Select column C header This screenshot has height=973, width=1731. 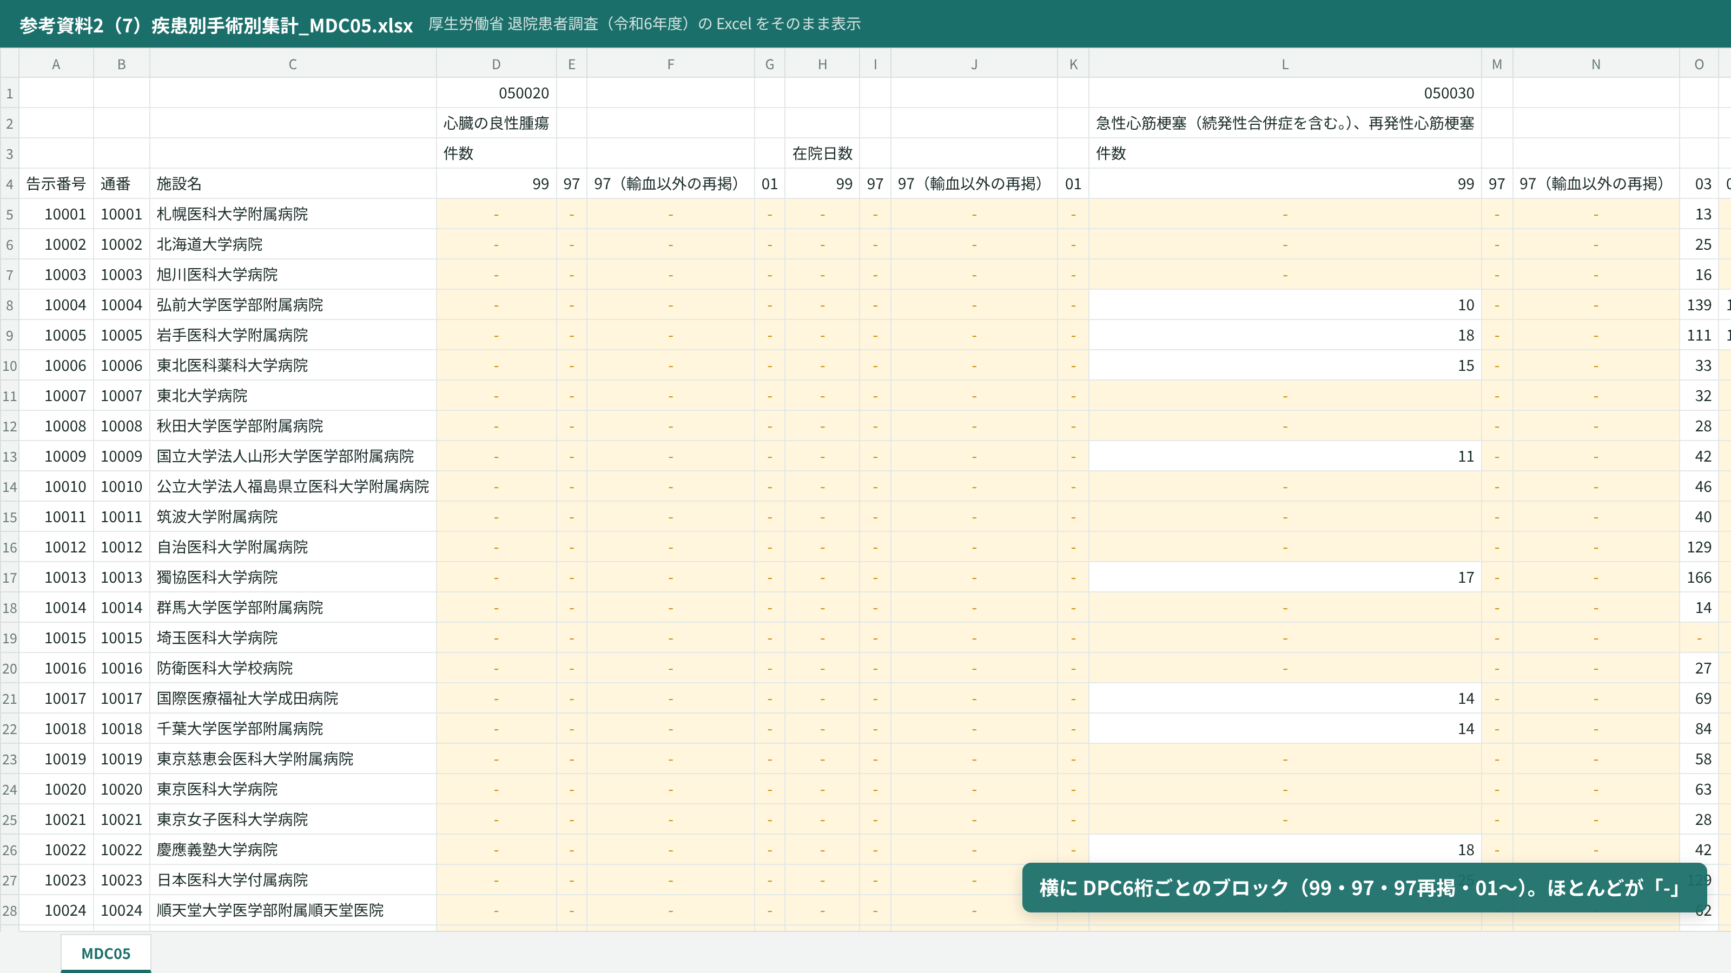(x=292, y=64)
